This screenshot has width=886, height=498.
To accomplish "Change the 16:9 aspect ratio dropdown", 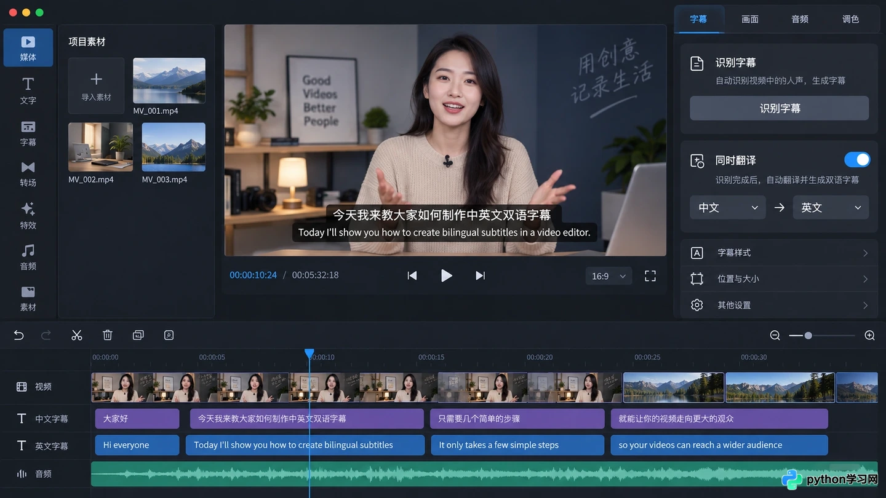I will click(609, 276).
